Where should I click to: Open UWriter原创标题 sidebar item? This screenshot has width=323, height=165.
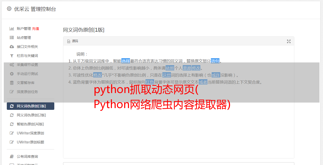coord(30,142)
